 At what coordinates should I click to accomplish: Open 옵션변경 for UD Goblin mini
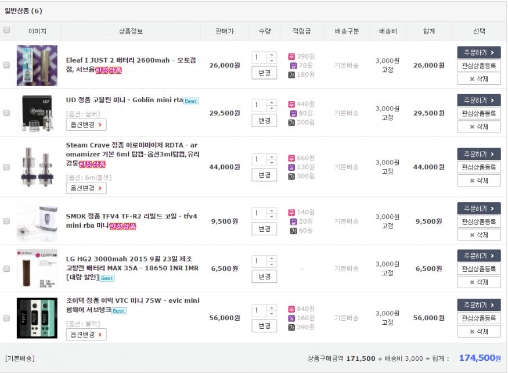86,124
